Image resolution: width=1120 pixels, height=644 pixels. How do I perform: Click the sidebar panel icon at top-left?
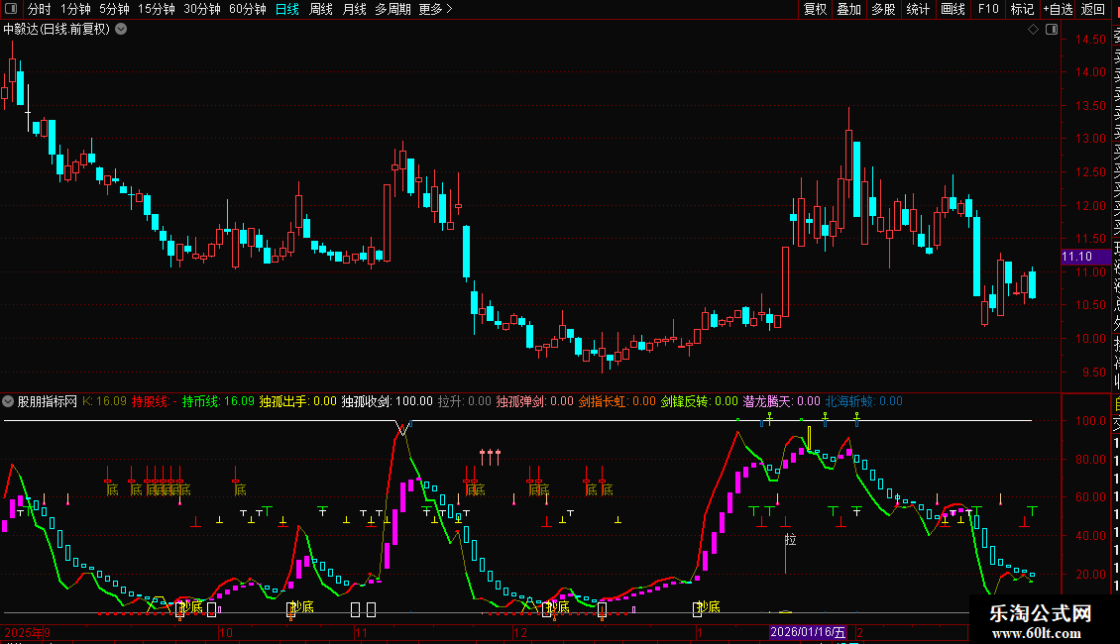11,9
